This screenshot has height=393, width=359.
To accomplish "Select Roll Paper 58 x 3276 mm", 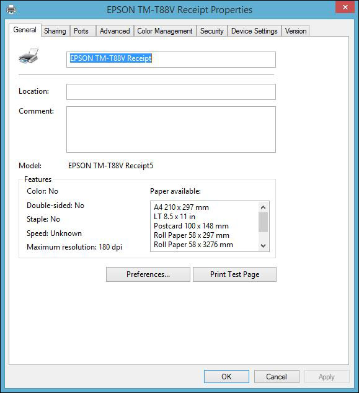I will [193, 245].
